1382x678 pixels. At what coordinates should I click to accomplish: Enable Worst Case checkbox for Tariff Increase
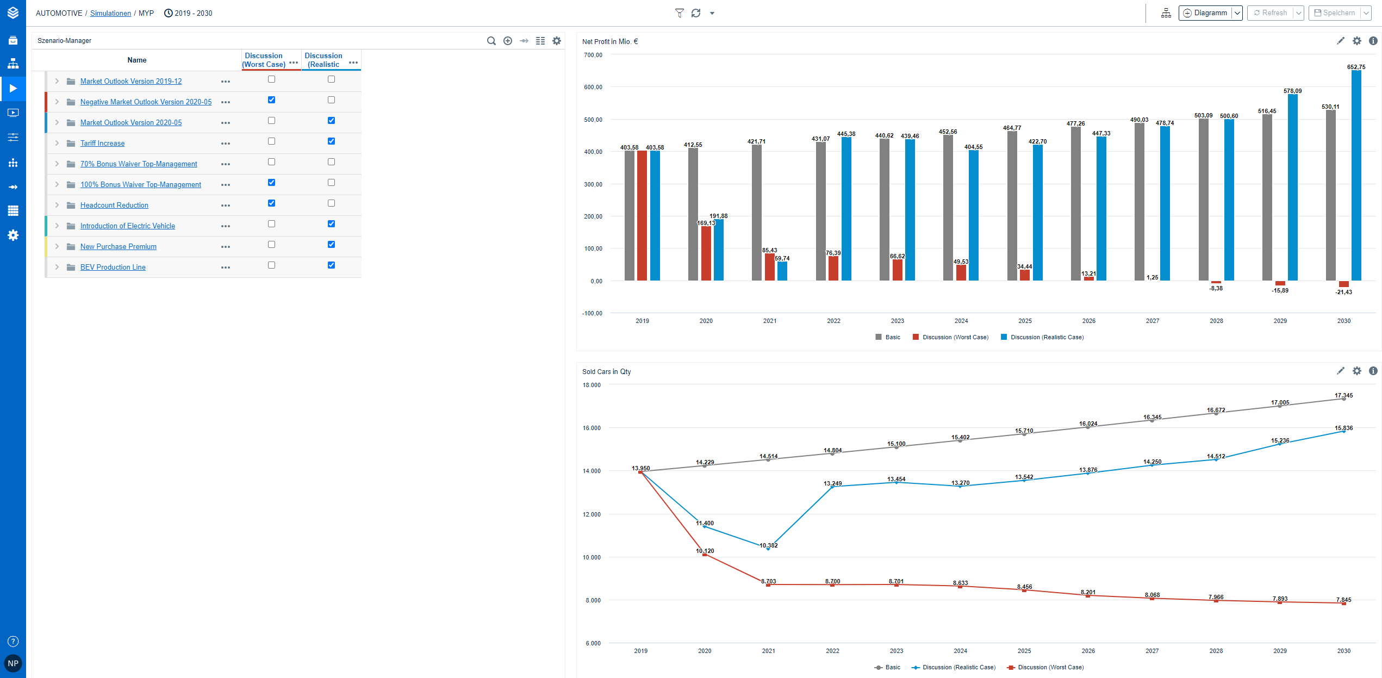(271, 141)
